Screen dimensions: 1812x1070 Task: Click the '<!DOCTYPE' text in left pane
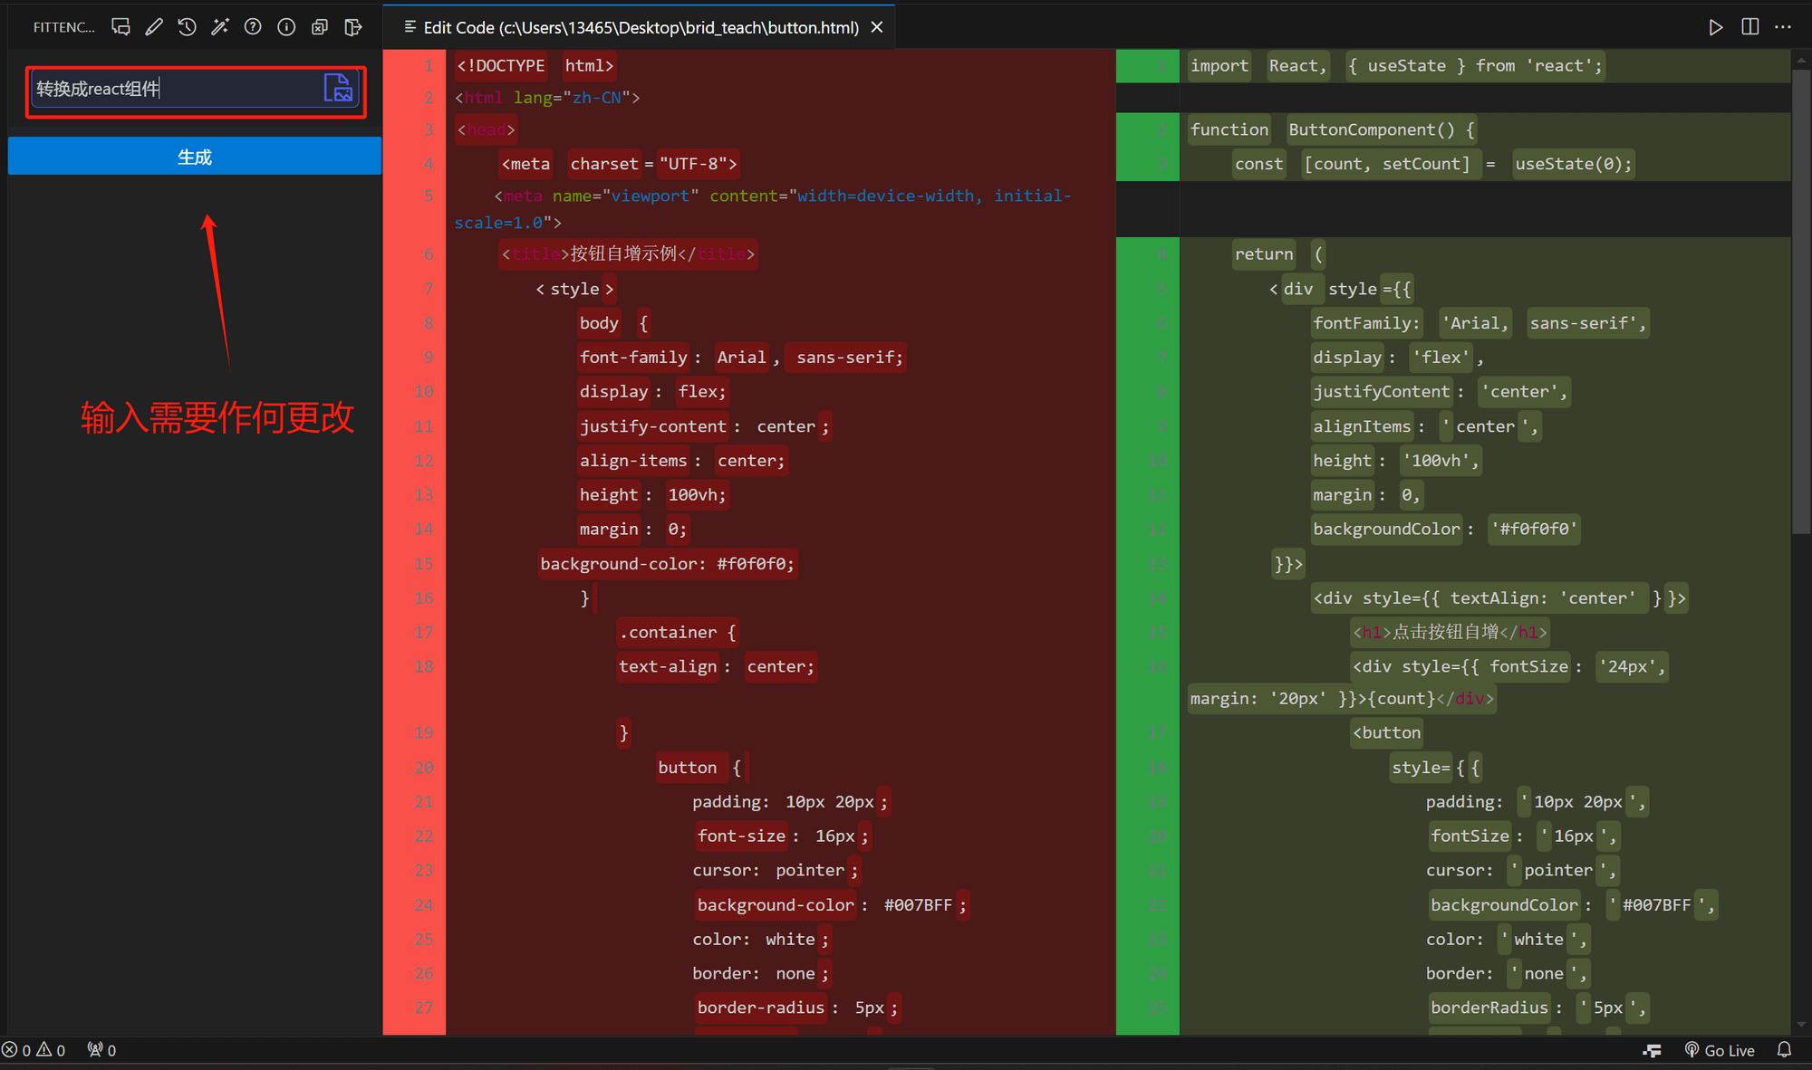tap(501, 65)
